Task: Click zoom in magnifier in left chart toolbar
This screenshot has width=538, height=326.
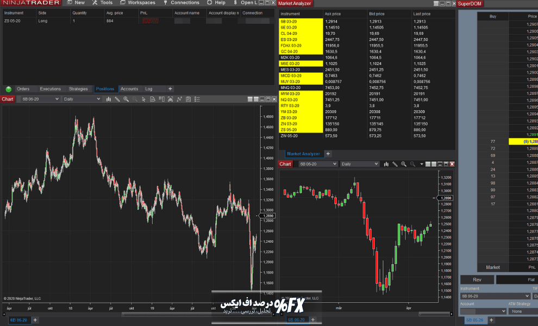Action: click(x=126, y=99)
